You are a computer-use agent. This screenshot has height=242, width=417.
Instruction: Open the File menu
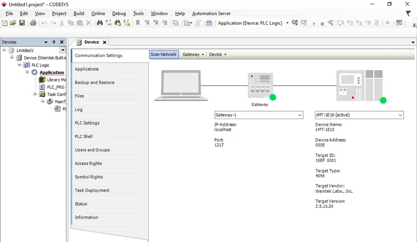coord(9,14)
